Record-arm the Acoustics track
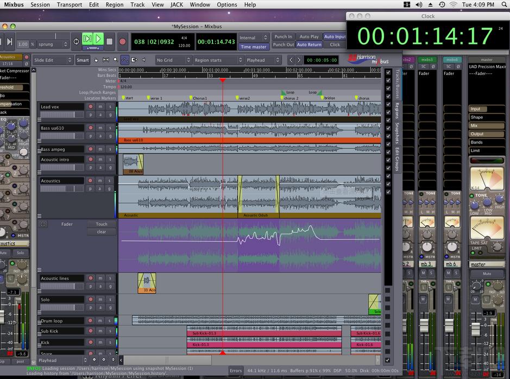510x379 pixels. click(x=91, y=181)
